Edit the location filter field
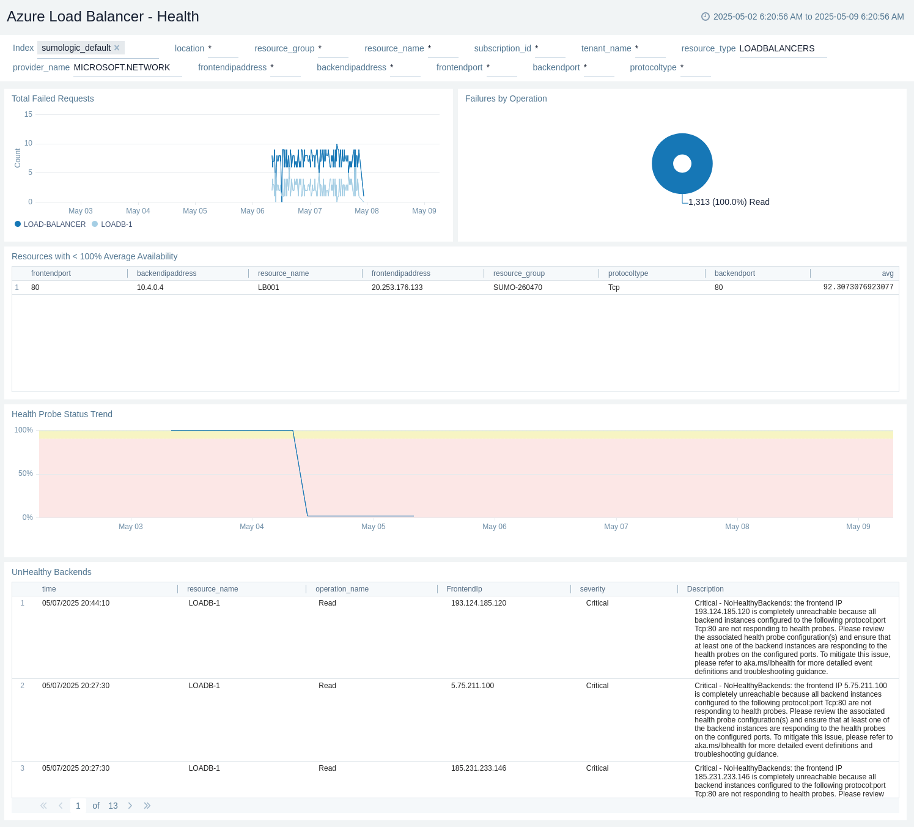Image resolution: width=914 pixels, height=827 pixels. click(223, 48)
